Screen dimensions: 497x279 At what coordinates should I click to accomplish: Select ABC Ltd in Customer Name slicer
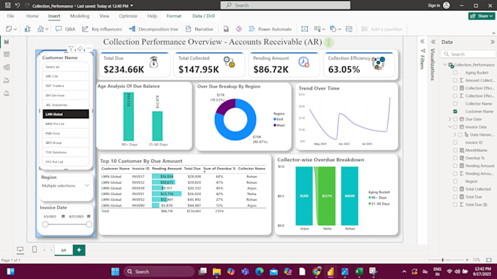(66, 76)
